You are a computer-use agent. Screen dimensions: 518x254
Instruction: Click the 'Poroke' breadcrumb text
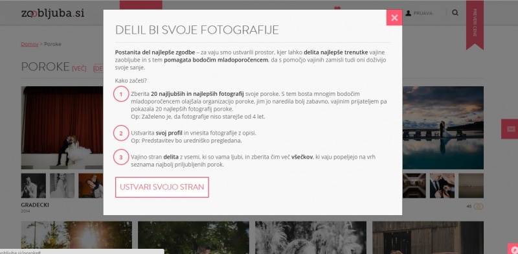tap(52, 44)
